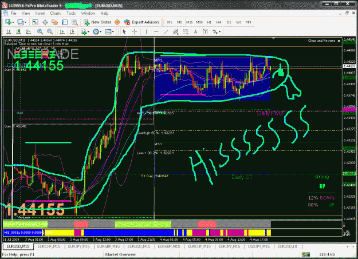Open the Insert menu

(40, 13)
